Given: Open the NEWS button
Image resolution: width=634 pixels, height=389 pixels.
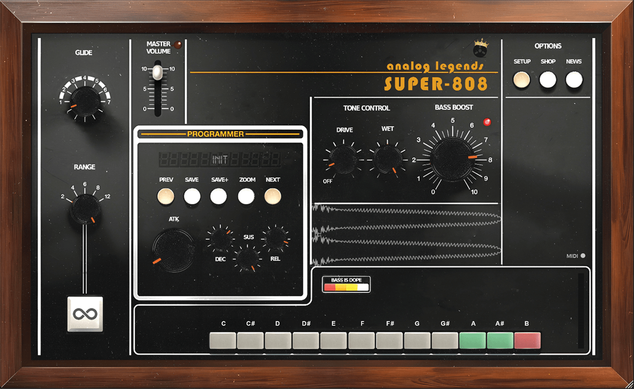Looking at the screenshot, I should pyautogui.click(x=574, y=80).
